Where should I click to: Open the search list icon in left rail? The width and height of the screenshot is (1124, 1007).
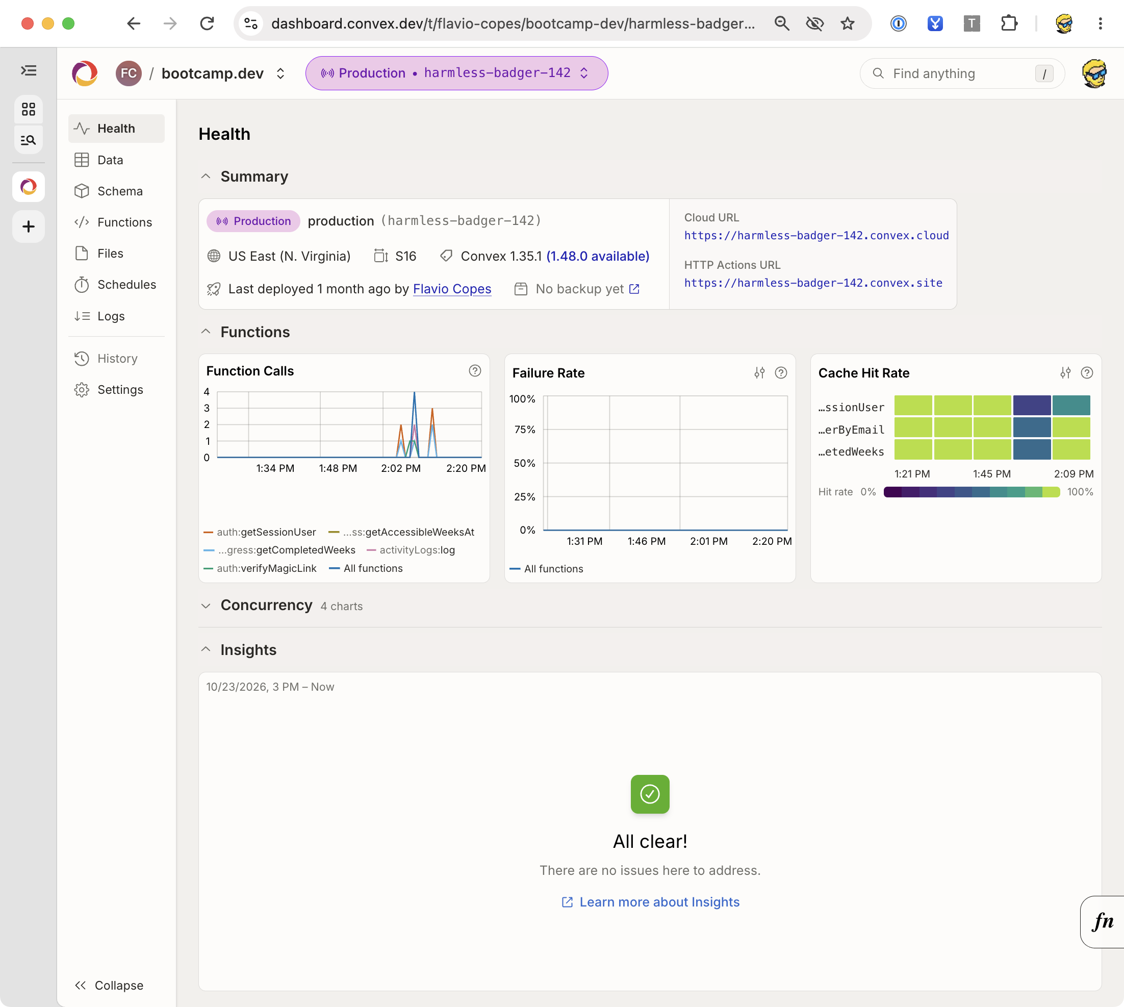pyautogui.click(x=28, y=140)
